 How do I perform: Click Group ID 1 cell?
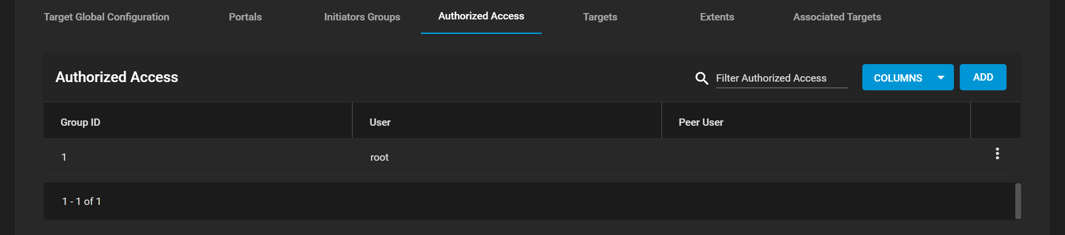(x=64, y=157)
